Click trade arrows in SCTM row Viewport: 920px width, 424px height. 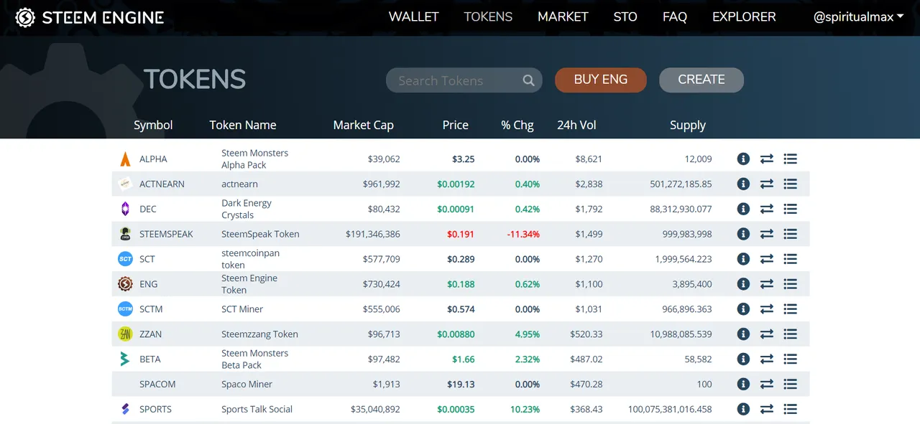(767, 309)
